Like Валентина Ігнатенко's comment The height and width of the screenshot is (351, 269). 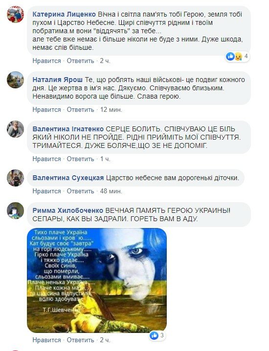coord(46,159)
